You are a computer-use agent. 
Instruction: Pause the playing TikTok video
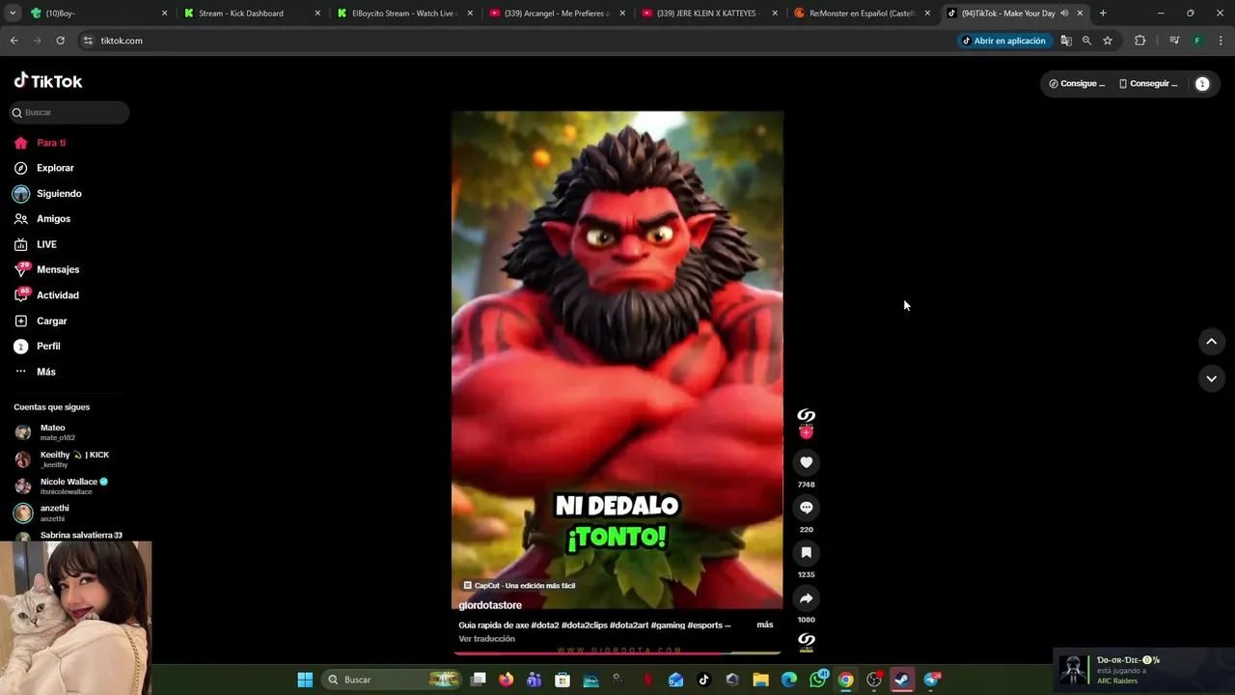[x=617, y=360]
